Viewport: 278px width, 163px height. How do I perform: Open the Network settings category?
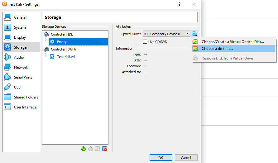tap(21, 67)
